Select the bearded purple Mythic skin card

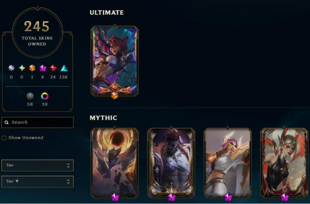tap(171, 163)
